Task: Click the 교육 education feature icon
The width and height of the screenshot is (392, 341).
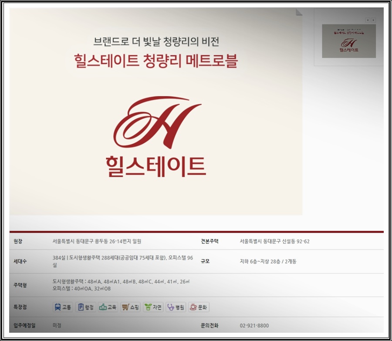Action: click(x=108, y=307)
